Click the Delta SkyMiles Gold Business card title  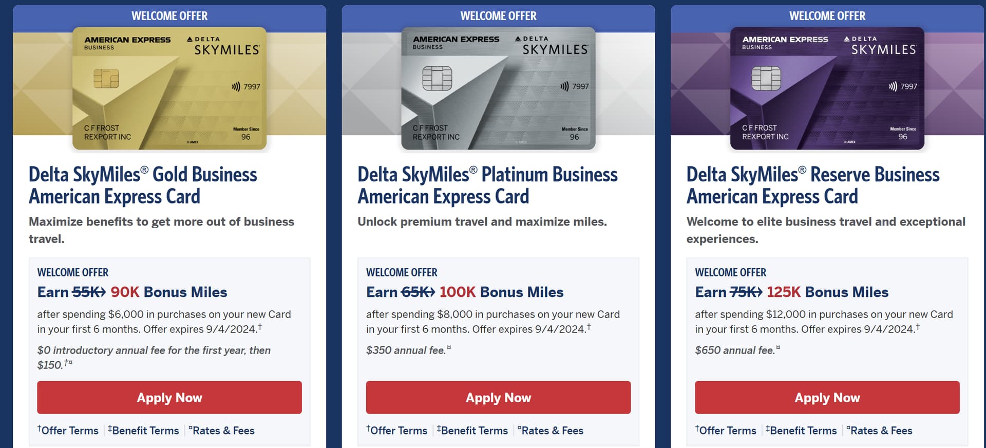coord(143,185)
